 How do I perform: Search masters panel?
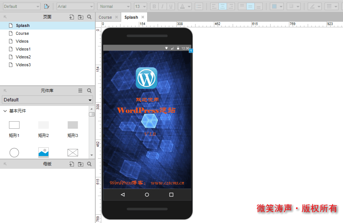89,164
